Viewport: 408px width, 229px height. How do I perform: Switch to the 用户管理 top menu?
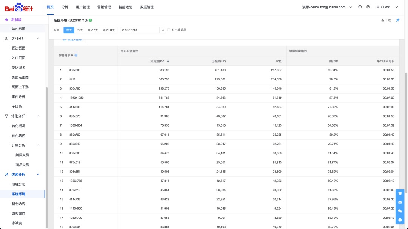[83, 7]
